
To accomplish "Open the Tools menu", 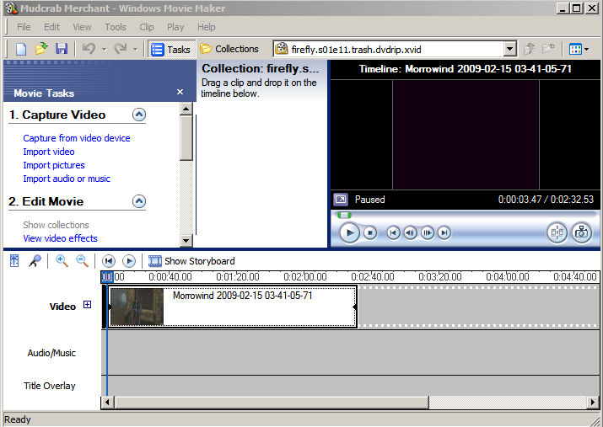I will coord(116,27).
